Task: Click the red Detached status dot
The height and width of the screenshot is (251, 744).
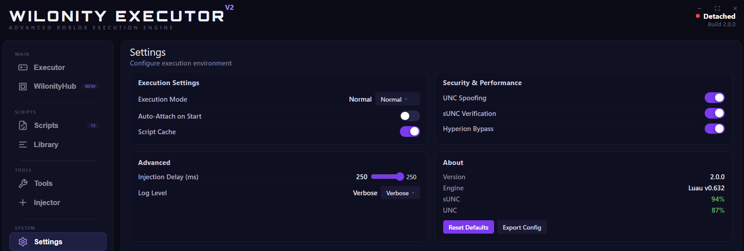Action: pos(698,16)
